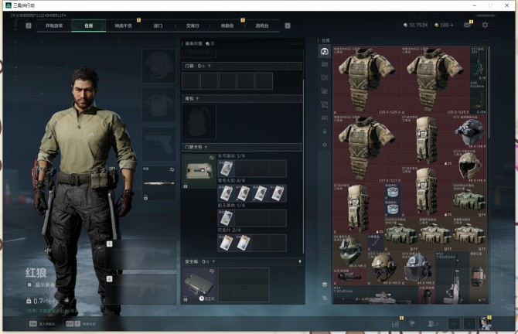518x334 pixels.
Task: Select first keycard in 零号大坝 row
Action: pyautogui.click(x=227, y=193)
